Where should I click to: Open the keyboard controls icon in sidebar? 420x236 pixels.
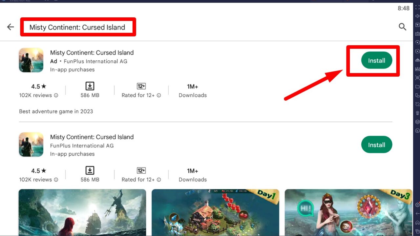click(x=417, y=34)
